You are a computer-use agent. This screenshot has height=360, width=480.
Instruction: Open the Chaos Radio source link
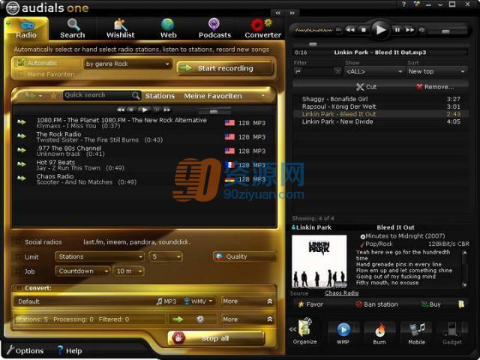point(342,293)
